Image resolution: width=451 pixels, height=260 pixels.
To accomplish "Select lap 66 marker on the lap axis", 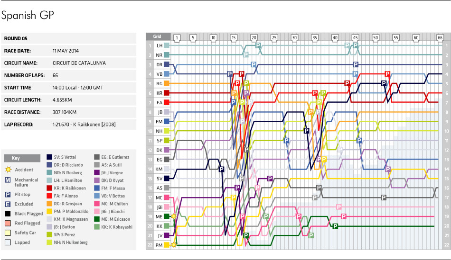I will coord(440,37).
